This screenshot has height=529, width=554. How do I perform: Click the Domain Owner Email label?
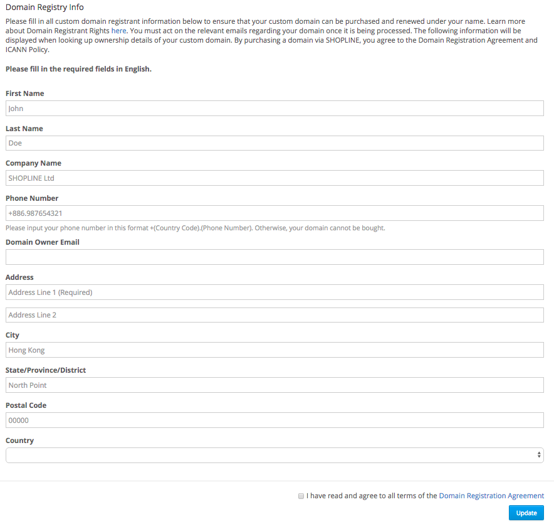click(x=43, y=242)
